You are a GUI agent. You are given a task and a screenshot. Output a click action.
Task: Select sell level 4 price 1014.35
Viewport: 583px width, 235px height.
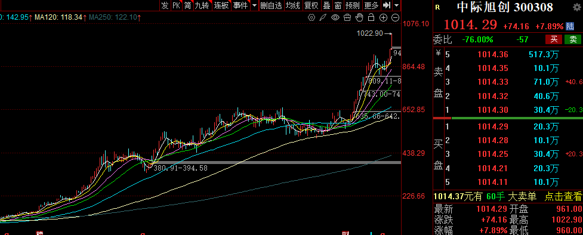(493, 68)
